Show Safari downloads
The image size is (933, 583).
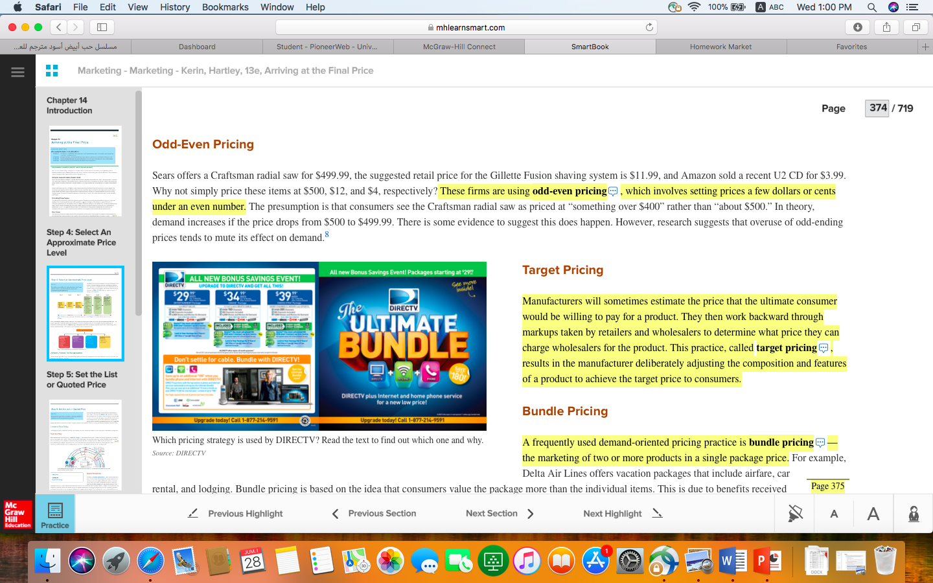click(857, 27)
